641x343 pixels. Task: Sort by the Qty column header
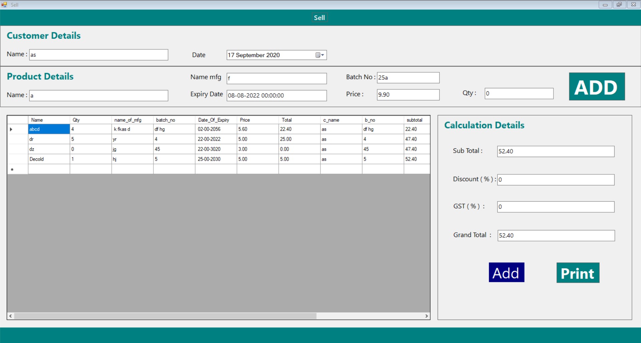(x=91, y=120)
